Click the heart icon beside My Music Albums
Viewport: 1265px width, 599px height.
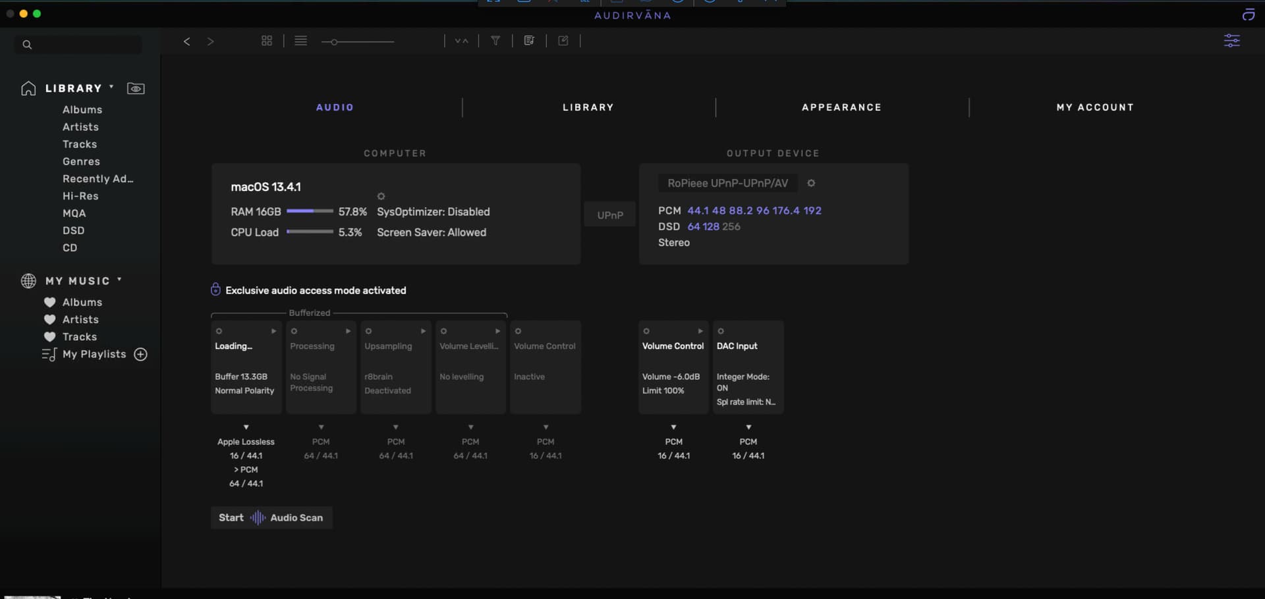(49, 302)
